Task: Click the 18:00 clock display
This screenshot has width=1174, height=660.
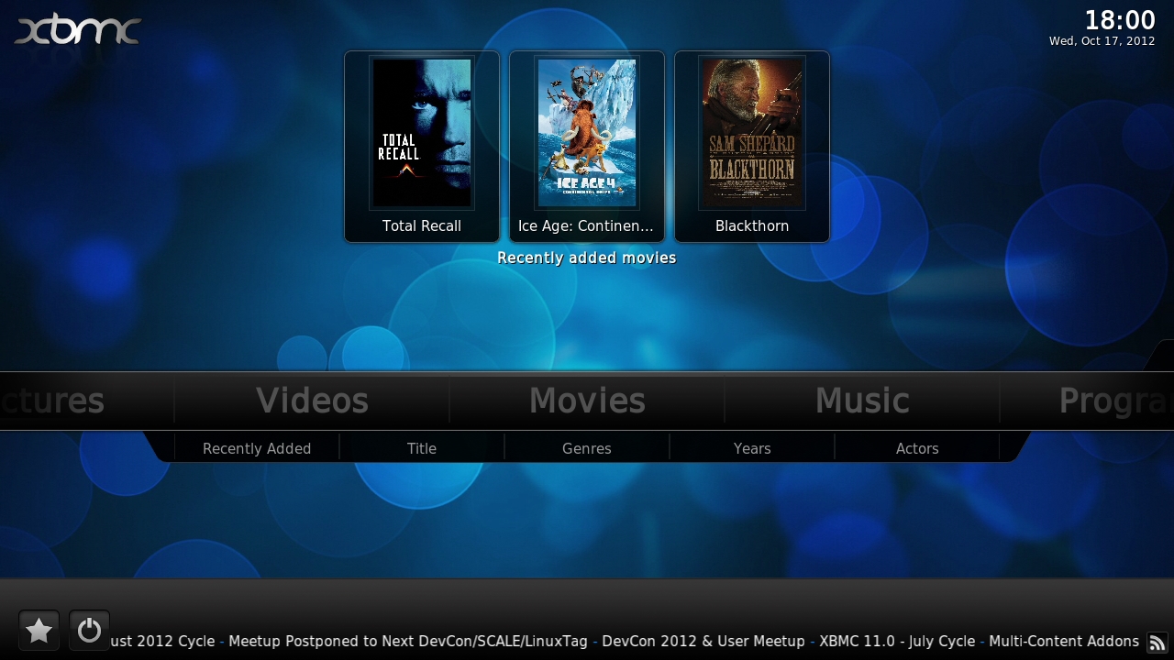Action: point(1120,20)
